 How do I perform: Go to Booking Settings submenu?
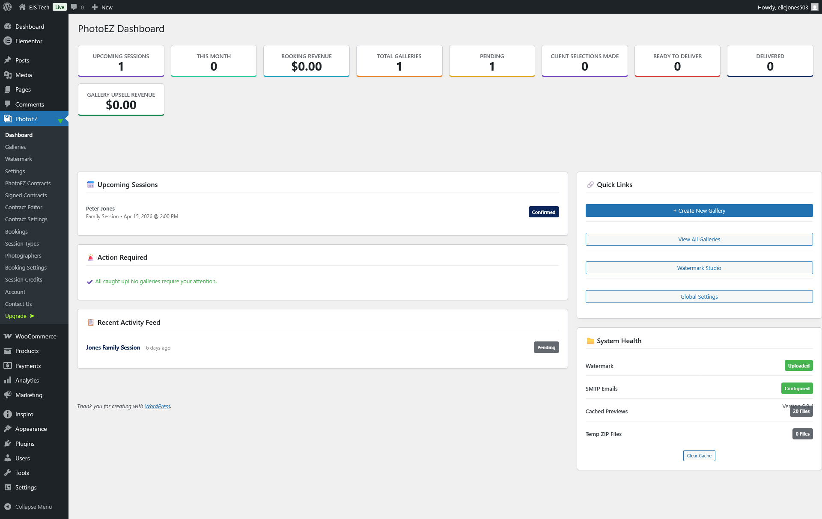[x=26, y=267]
